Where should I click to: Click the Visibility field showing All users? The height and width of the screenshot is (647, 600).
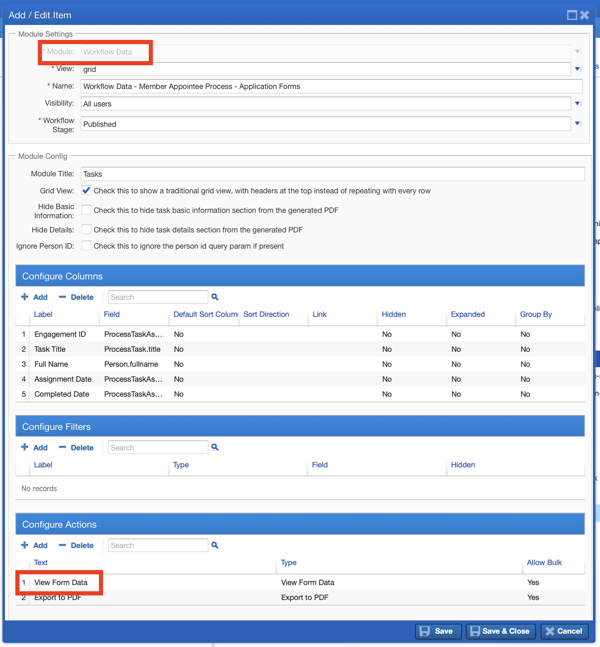pos(326,104)
